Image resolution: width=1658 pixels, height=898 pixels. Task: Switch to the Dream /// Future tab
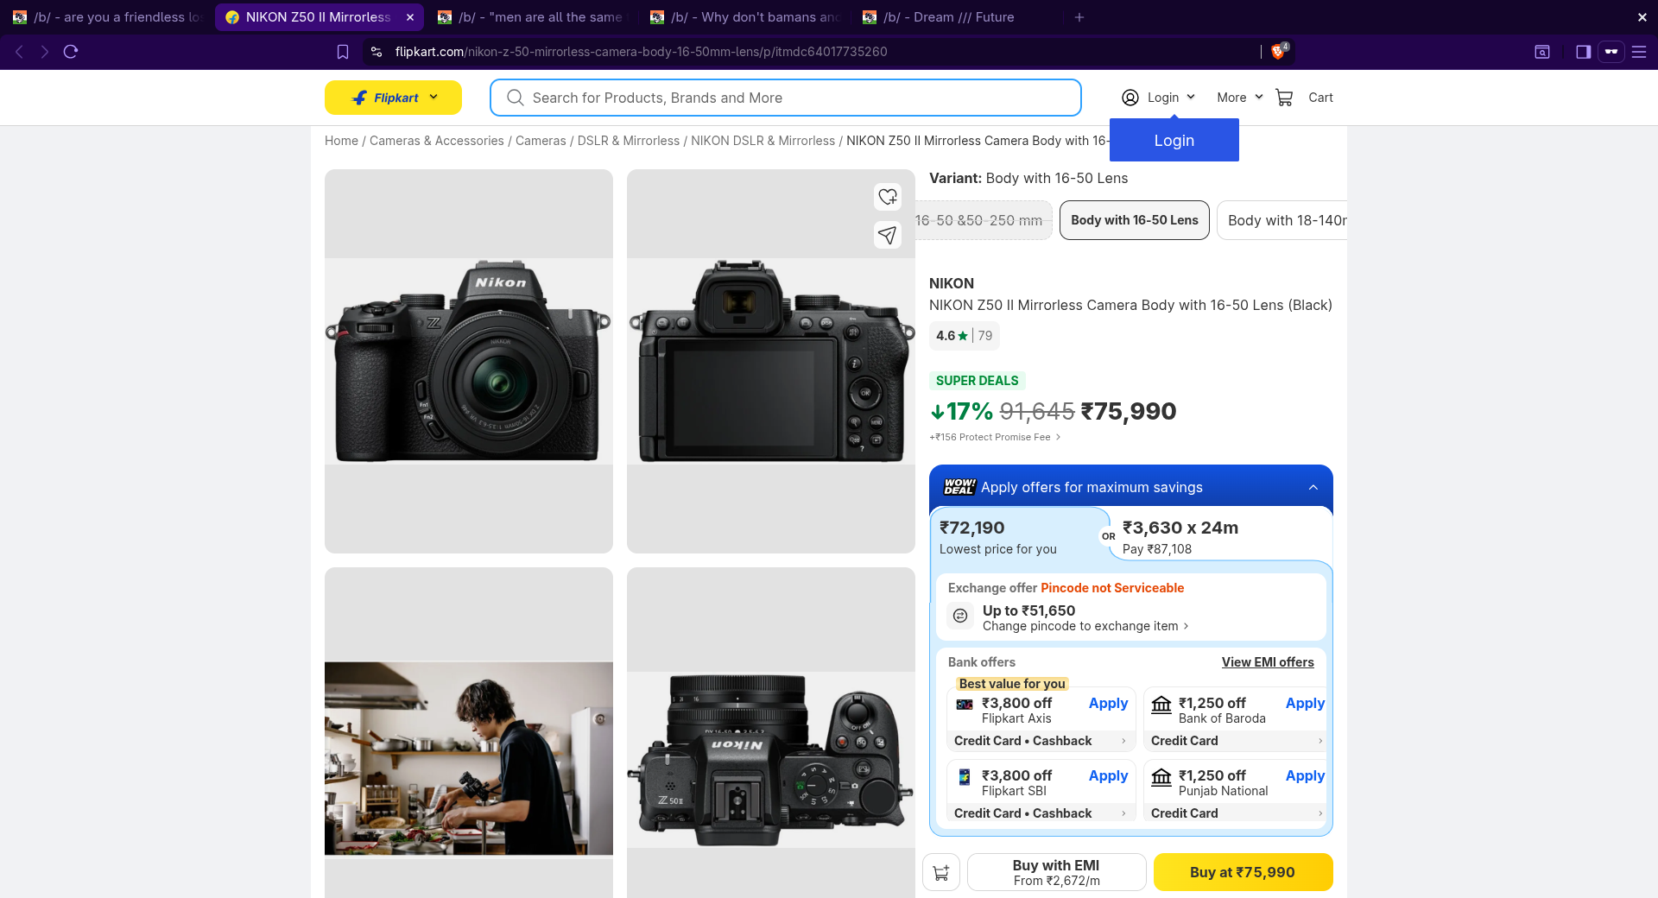click(948, 17)
